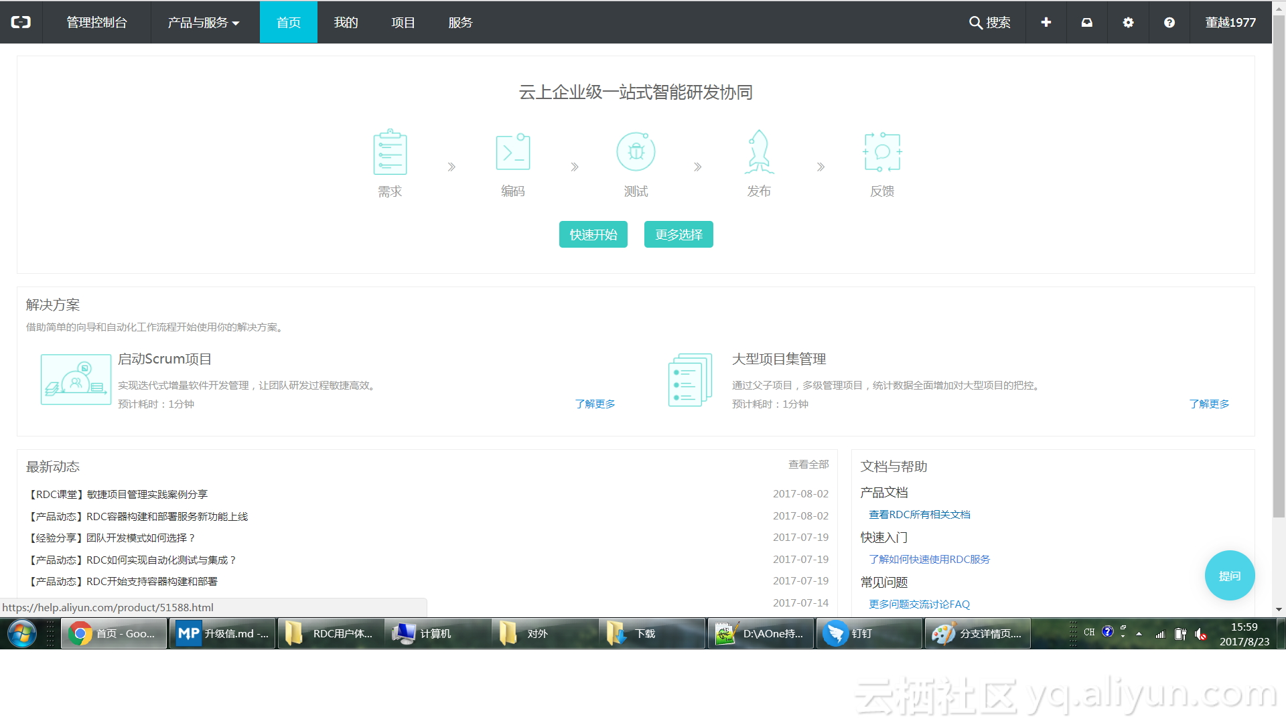Click 了解更多 for 启动Scrum项目
Screen dimensions: 1286x723
click(595, 404)
